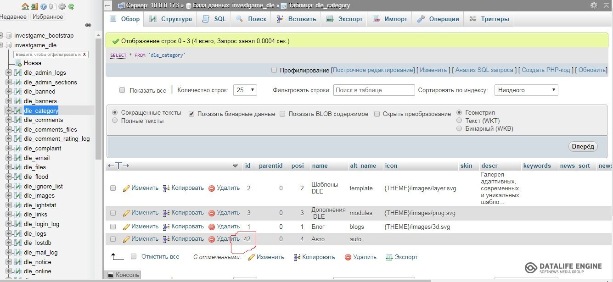Open navigation panel settings gear icon
This screenshot has height=282, width=613.
point(62,6)
